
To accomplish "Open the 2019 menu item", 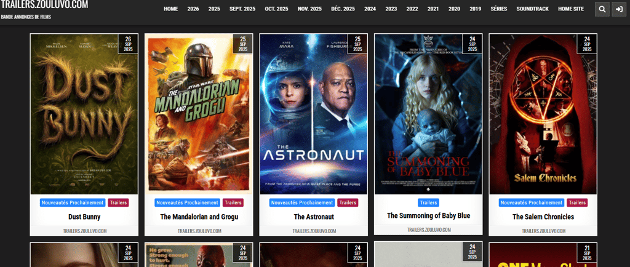I will click(x=476, y=9).
